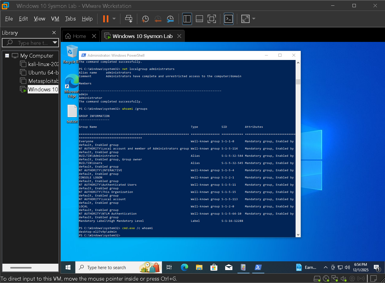Image resolution: width=385 pixels, height=283 pixels.
Task: Click the network adapter status icon
Action: tap(334, 278)
